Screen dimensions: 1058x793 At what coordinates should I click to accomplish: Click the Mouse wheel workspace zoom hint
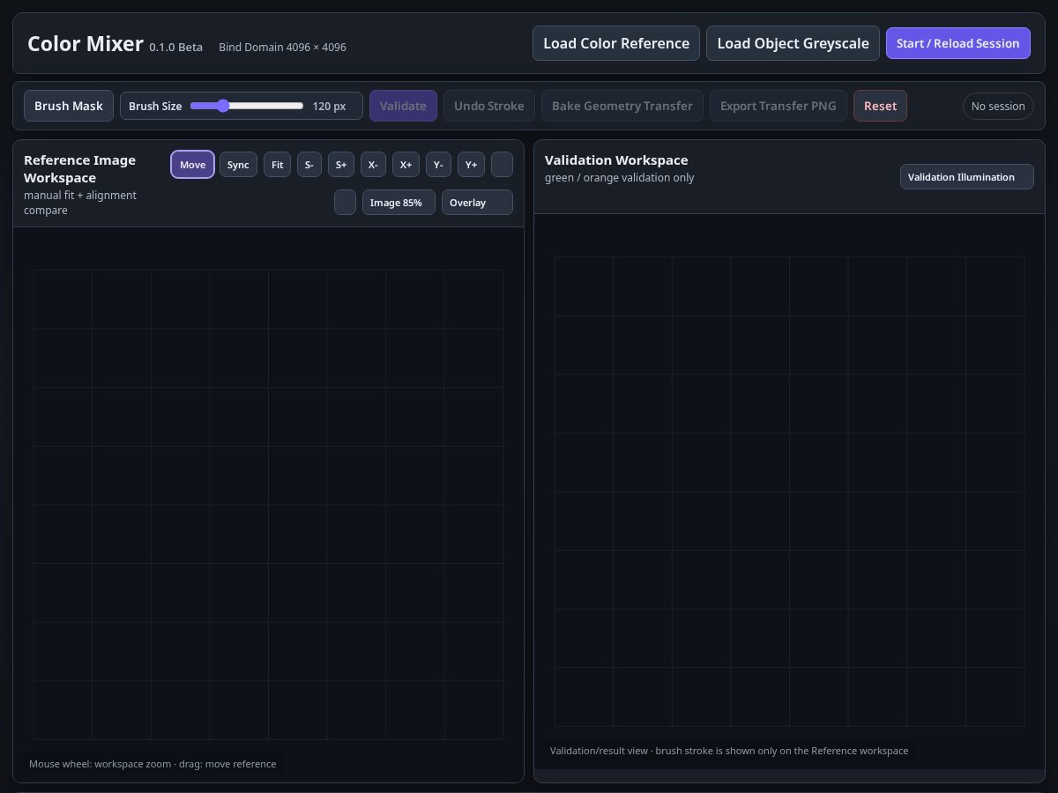click(153, 764)
